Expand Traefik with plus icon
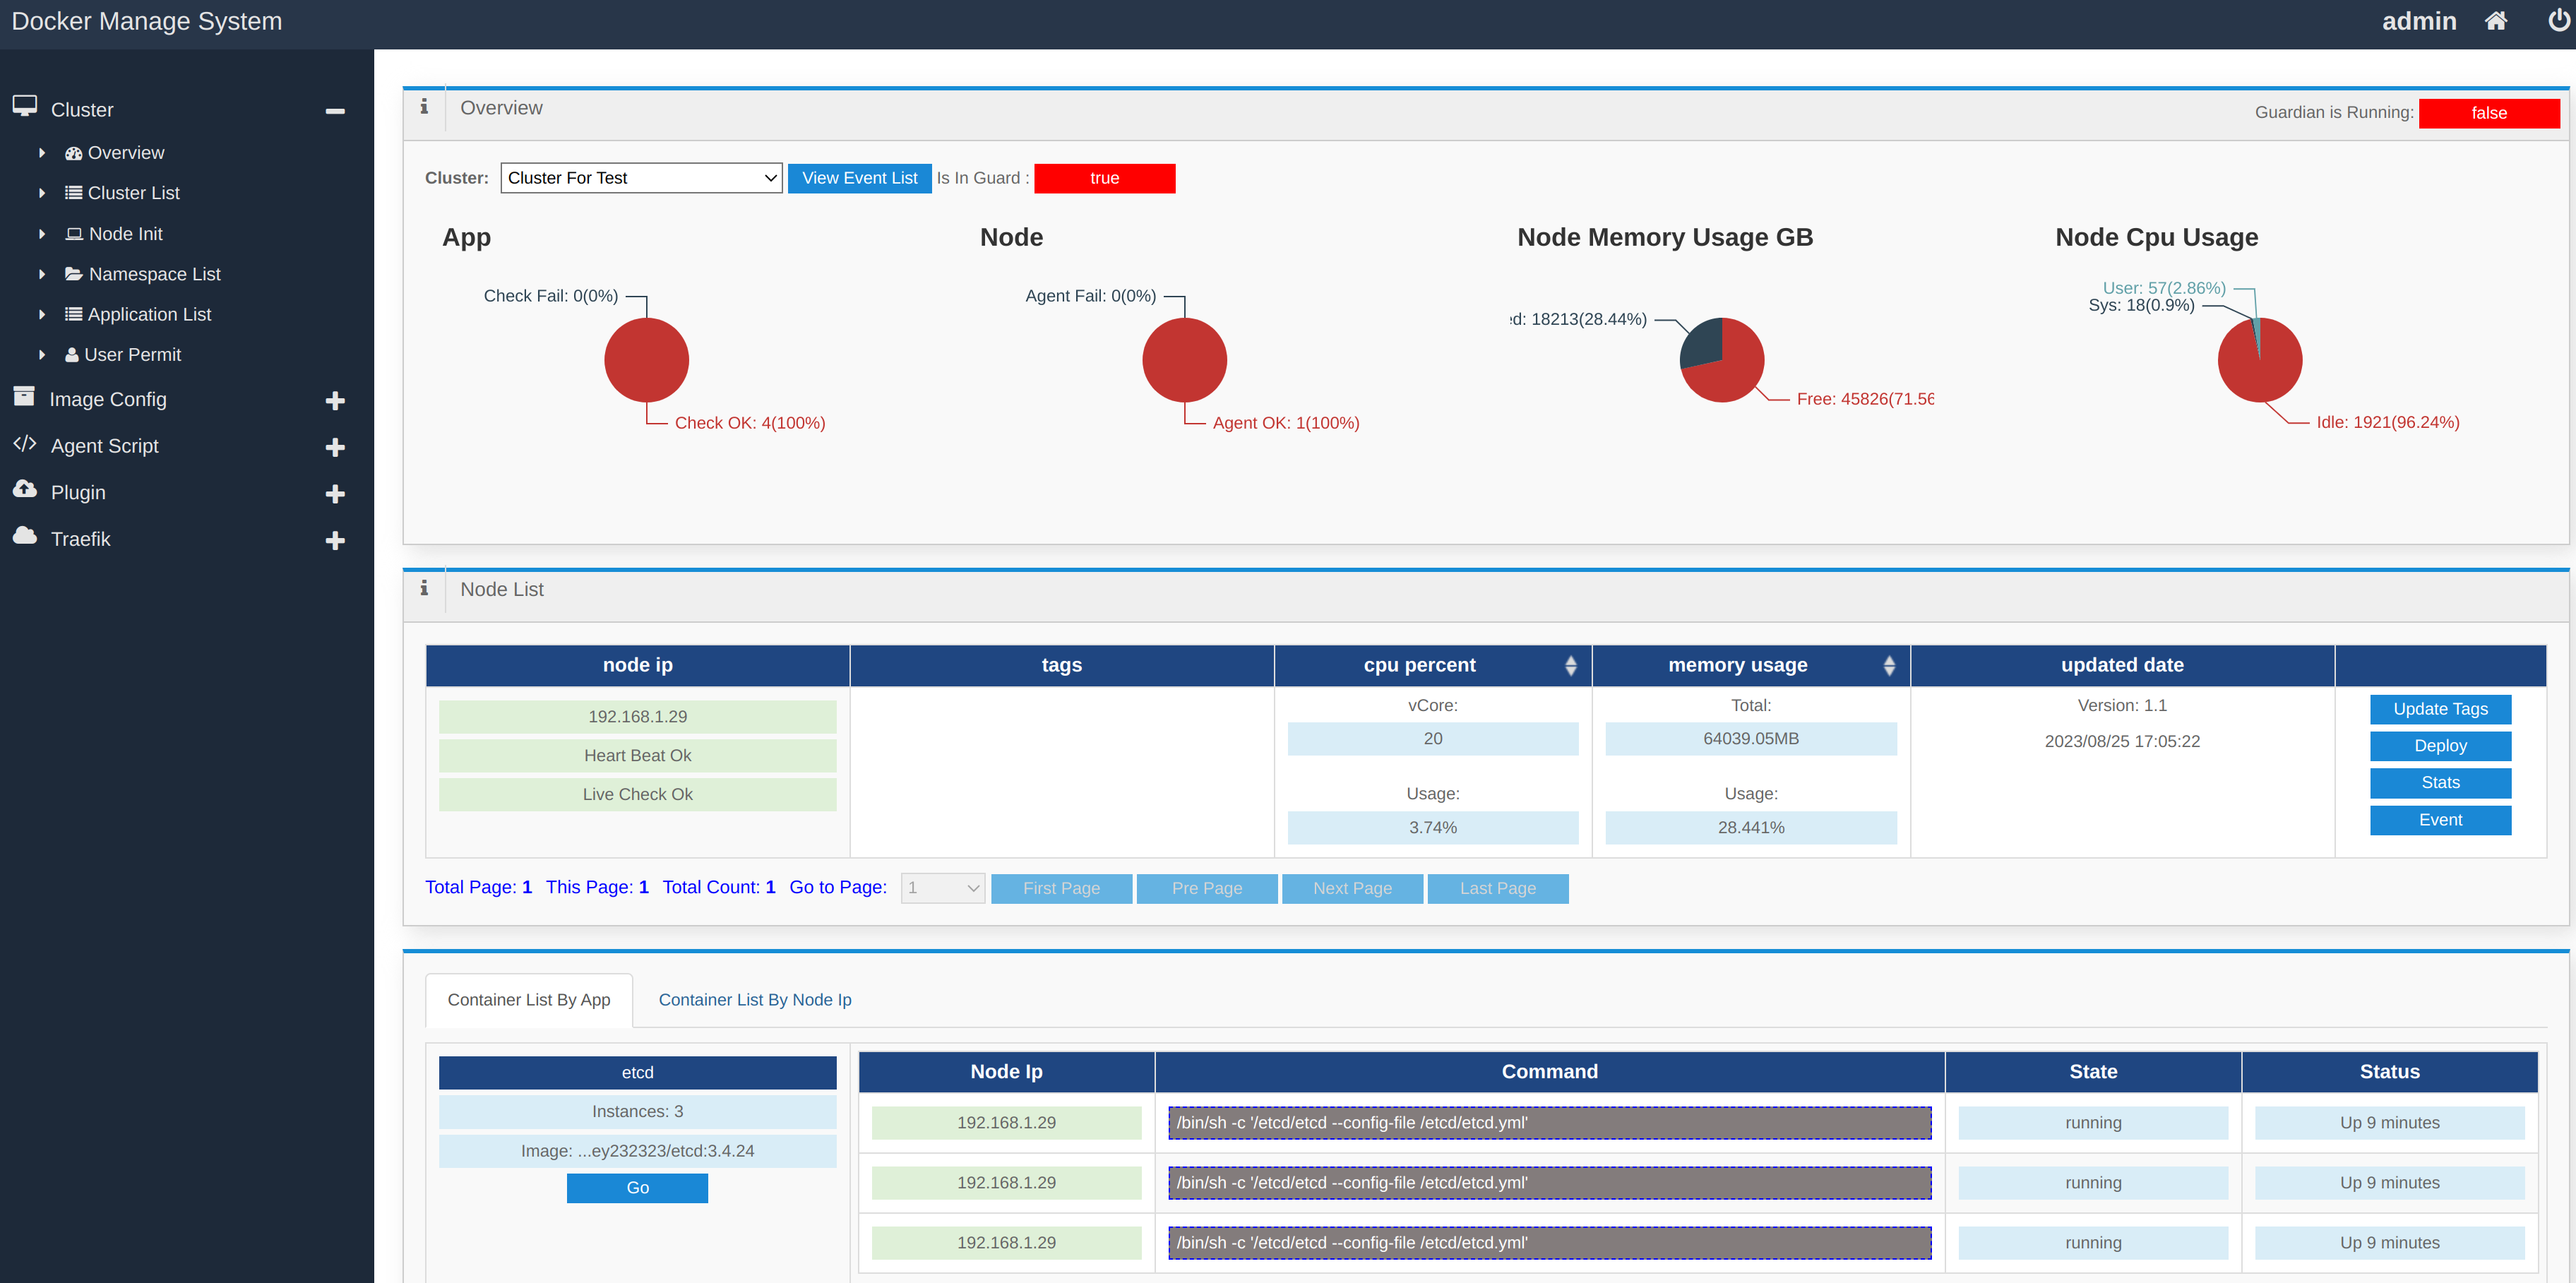The image size is (2576, 1283). point(335,541)
